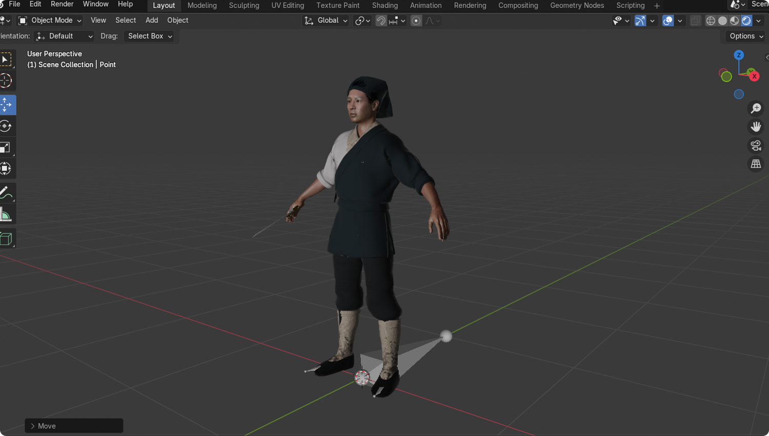This screenshot has width=769, height=436.
Task: Open the Edit menu
Action: coord(35,4)
